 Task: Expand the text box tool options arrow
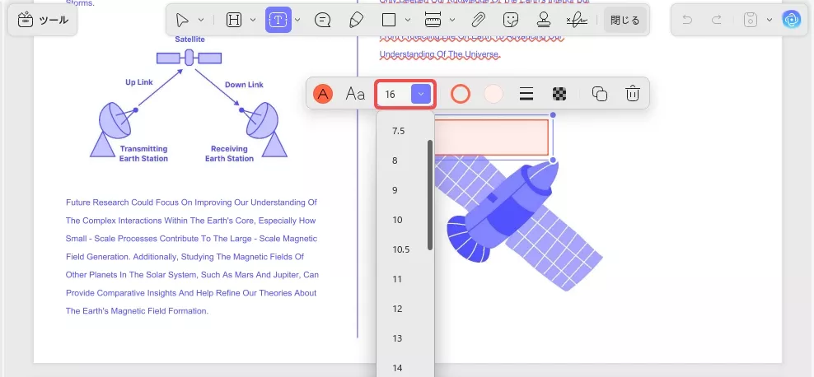(298, 21)
